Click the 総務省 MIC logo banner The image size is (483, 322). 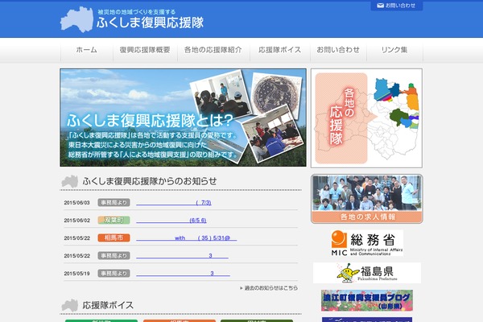coord(366,243)
